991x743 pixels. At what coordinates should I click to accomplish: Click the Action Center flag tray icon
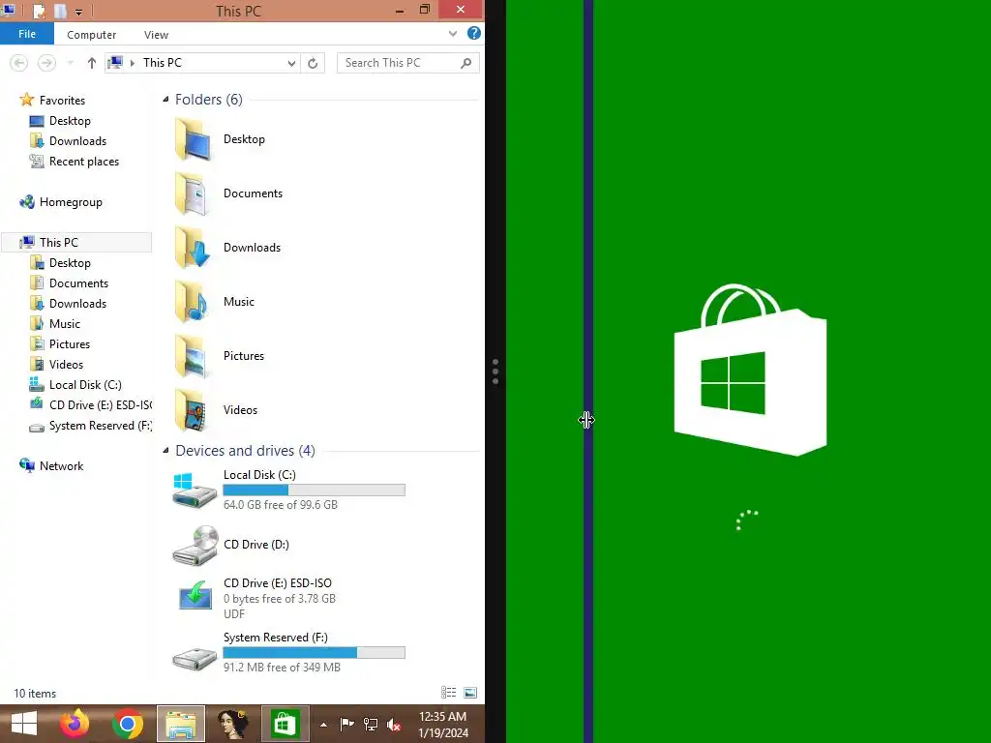coord(347,724)
